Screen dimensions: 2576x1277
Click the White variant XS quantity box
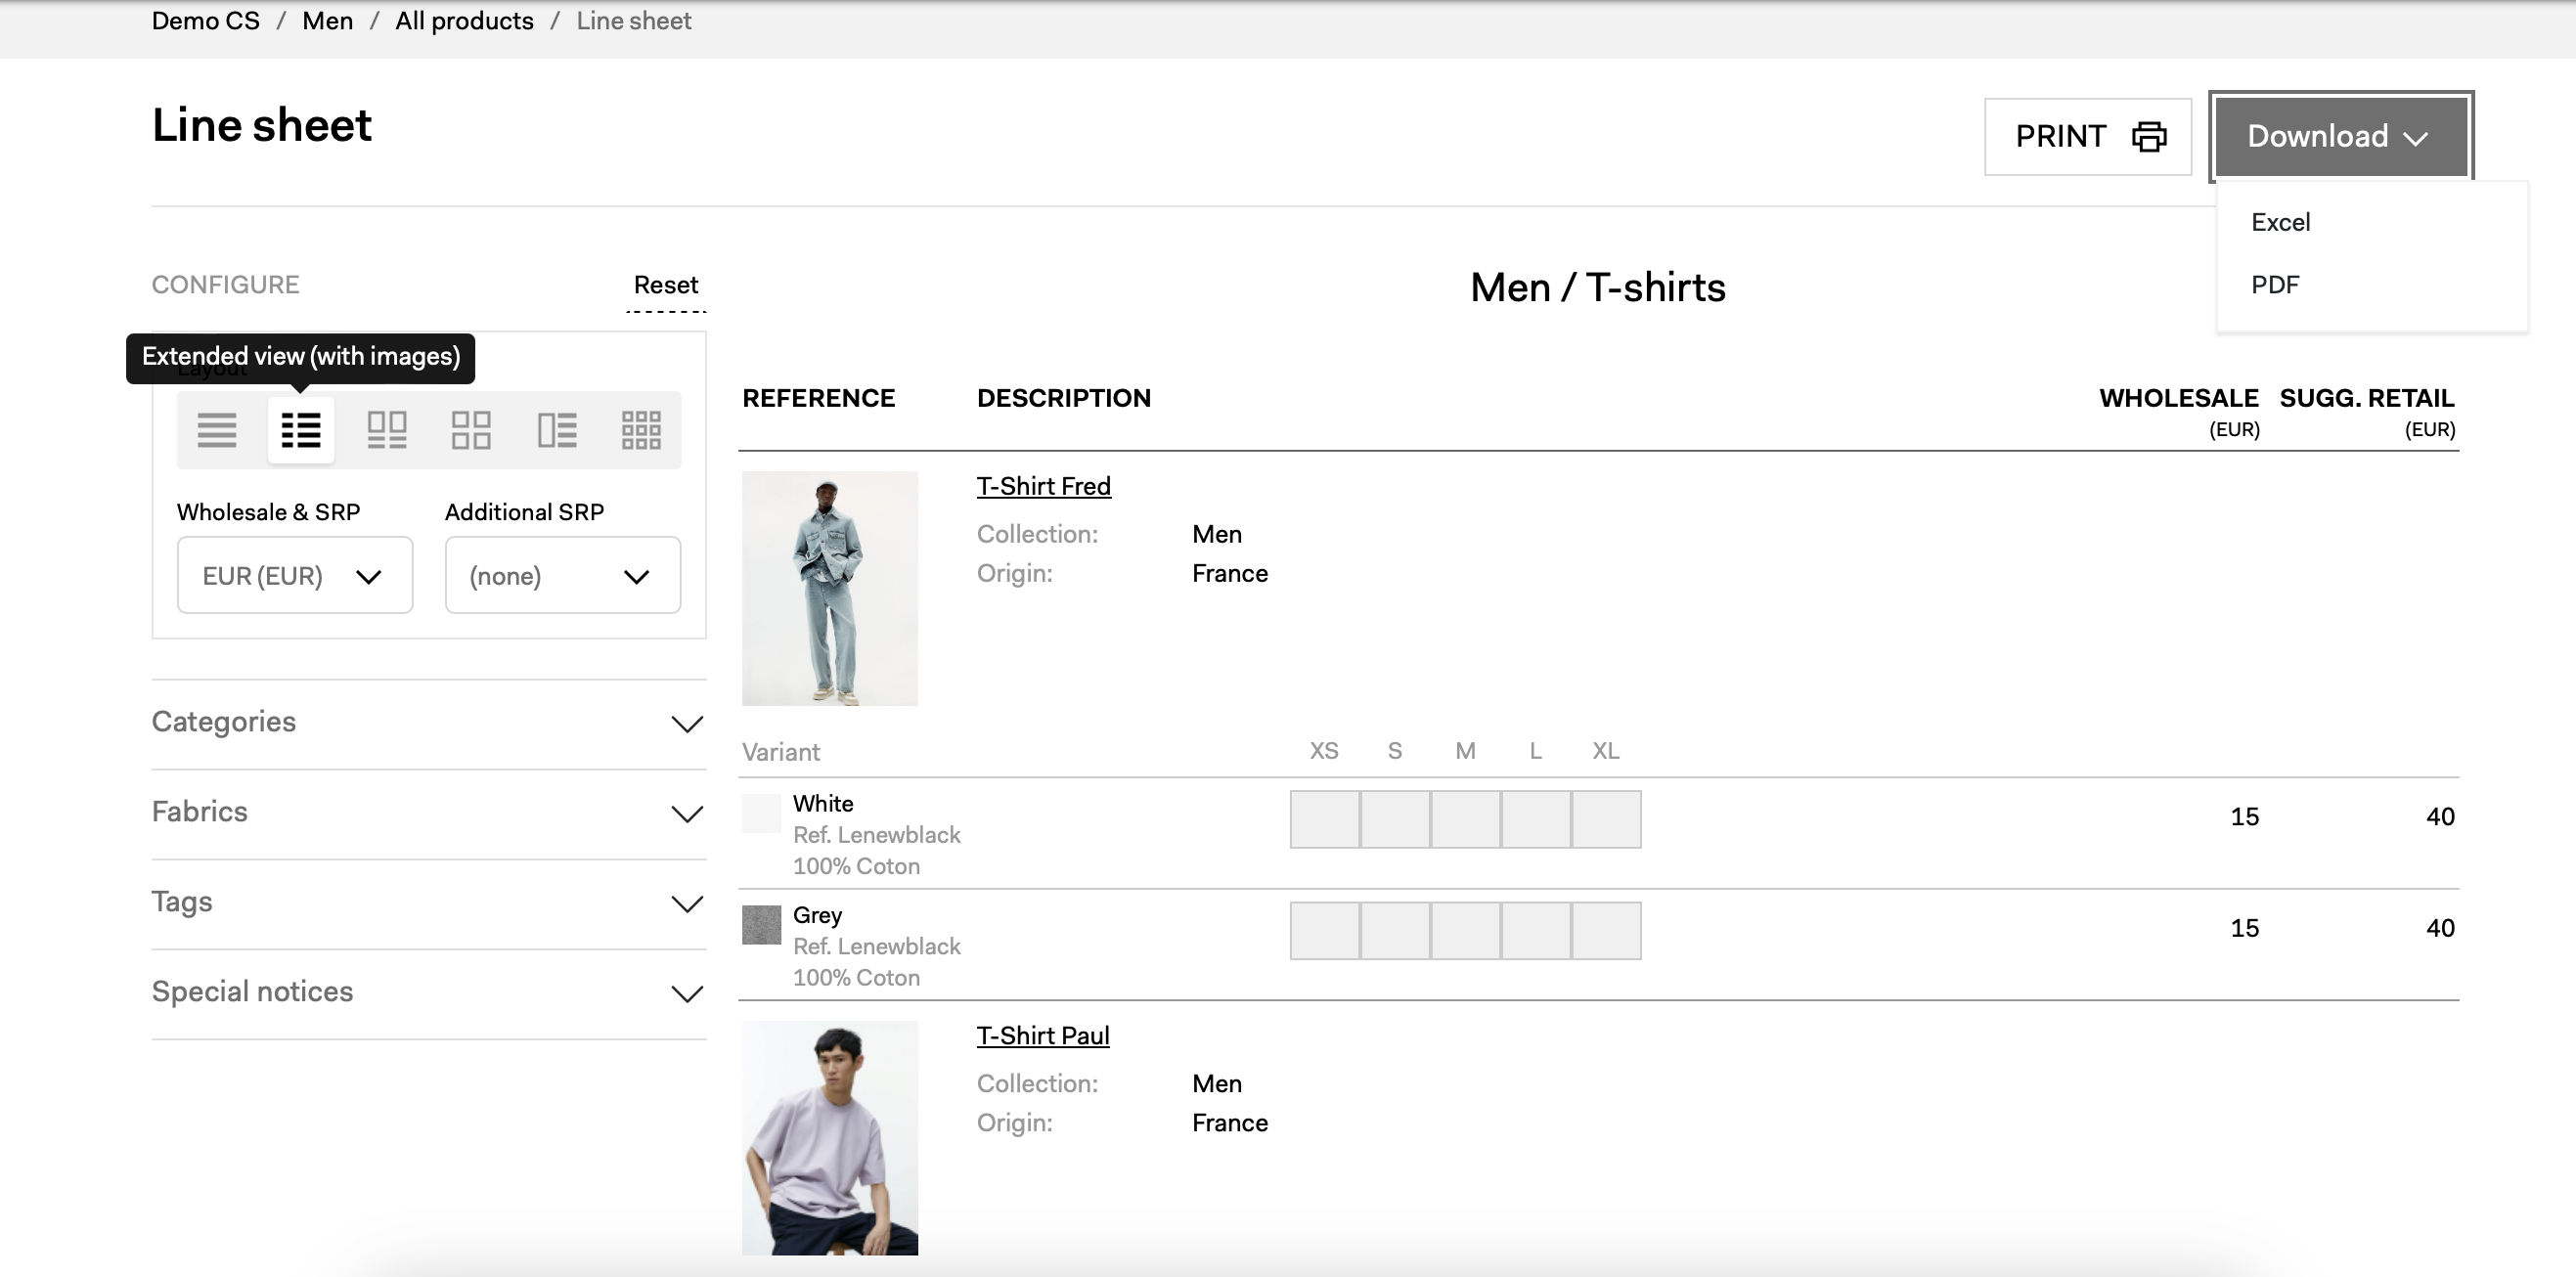1324,819
